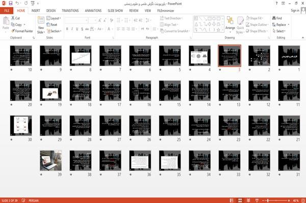Open the FILEminimizer tab
This screenshot has height=203, width=306.
165,11
